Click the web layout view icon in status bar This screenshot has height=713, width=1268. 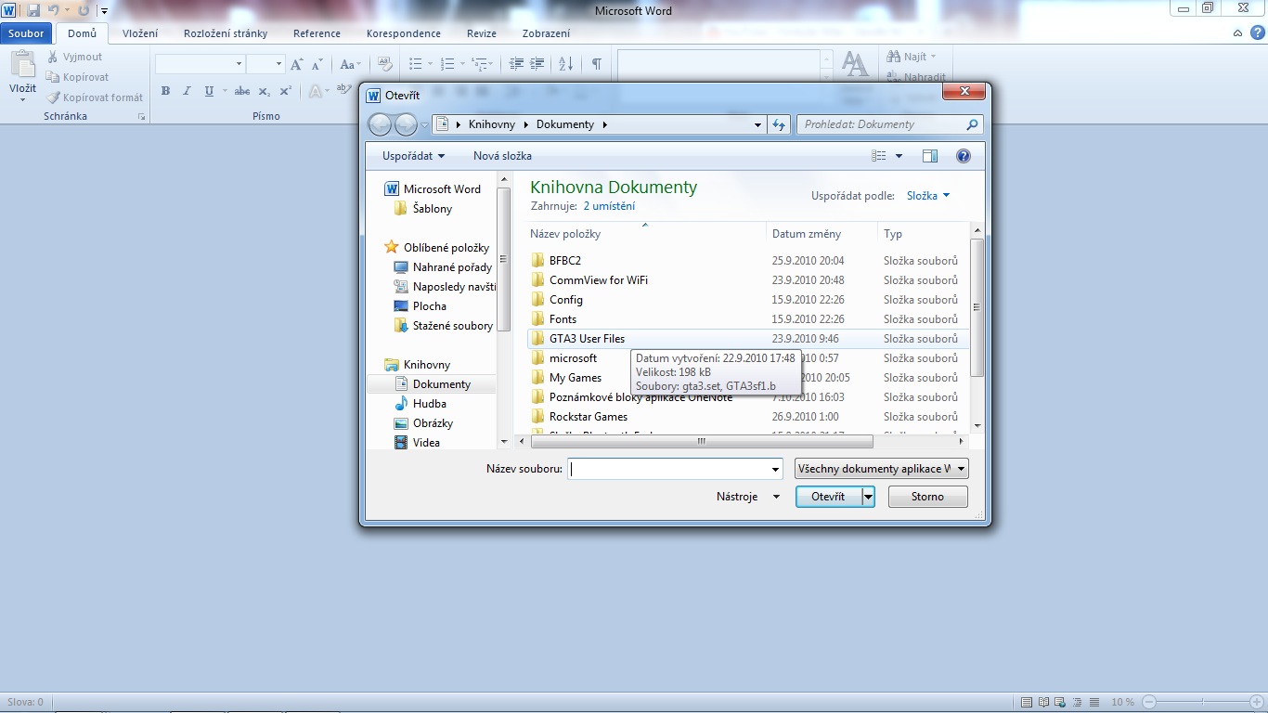[1061, 703]
